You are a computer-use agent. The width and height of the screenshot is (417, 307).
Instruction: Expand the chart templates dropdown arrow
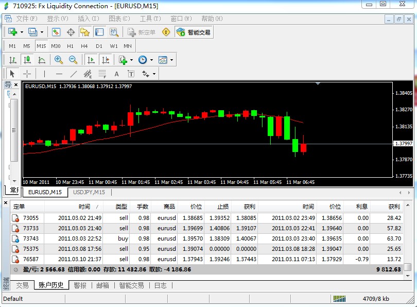pyautogui.click(x=171, y=60)
